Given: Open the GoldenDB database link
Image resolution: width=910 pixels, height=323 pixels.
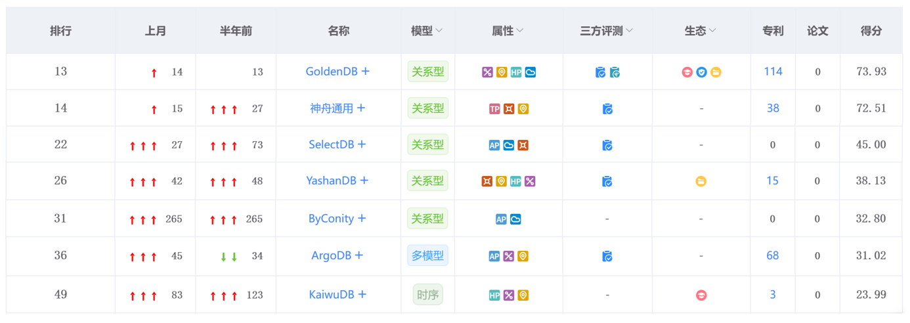Looking at the screenshot, I should 332,72.
